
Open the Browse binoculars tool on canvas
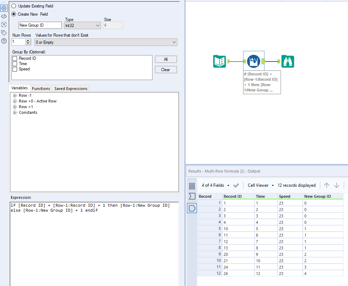point(288,61)
